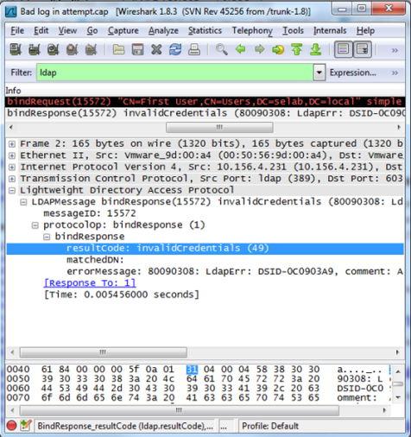Go back in packet history arrow
The width and height of the screenshot is (411, 437).
pos(240,49)
